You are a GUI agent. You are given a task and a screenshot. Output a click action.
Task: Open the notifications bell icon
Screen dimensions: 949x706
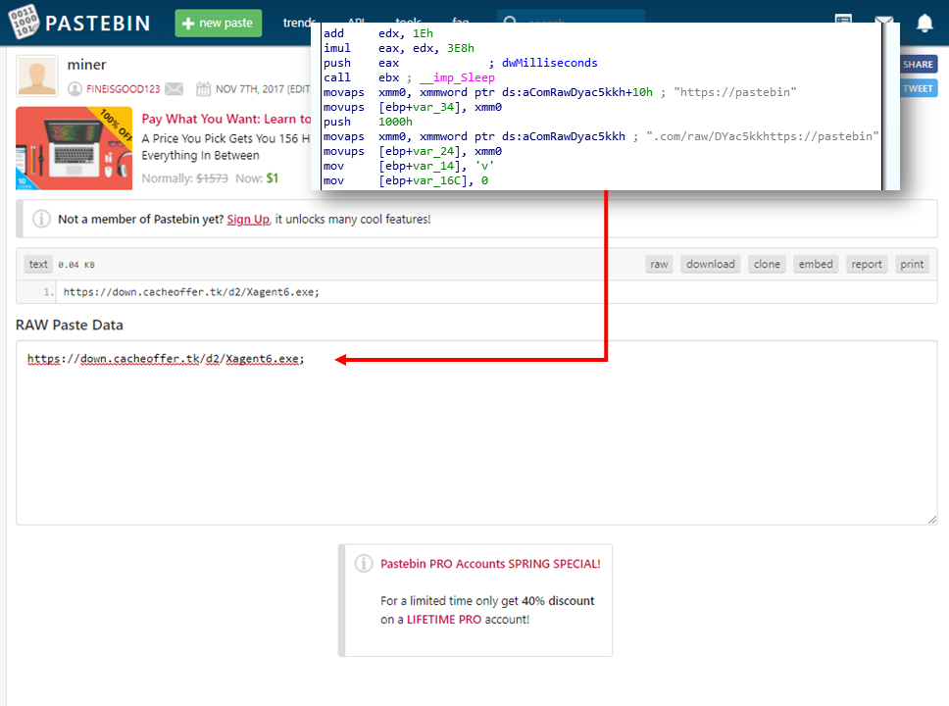(924, 24)
